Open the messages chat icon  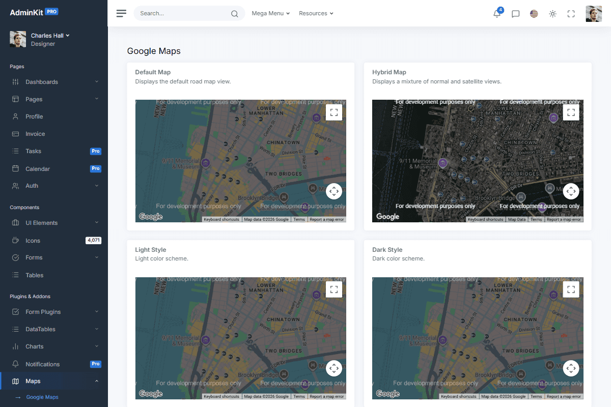(515, 14)
